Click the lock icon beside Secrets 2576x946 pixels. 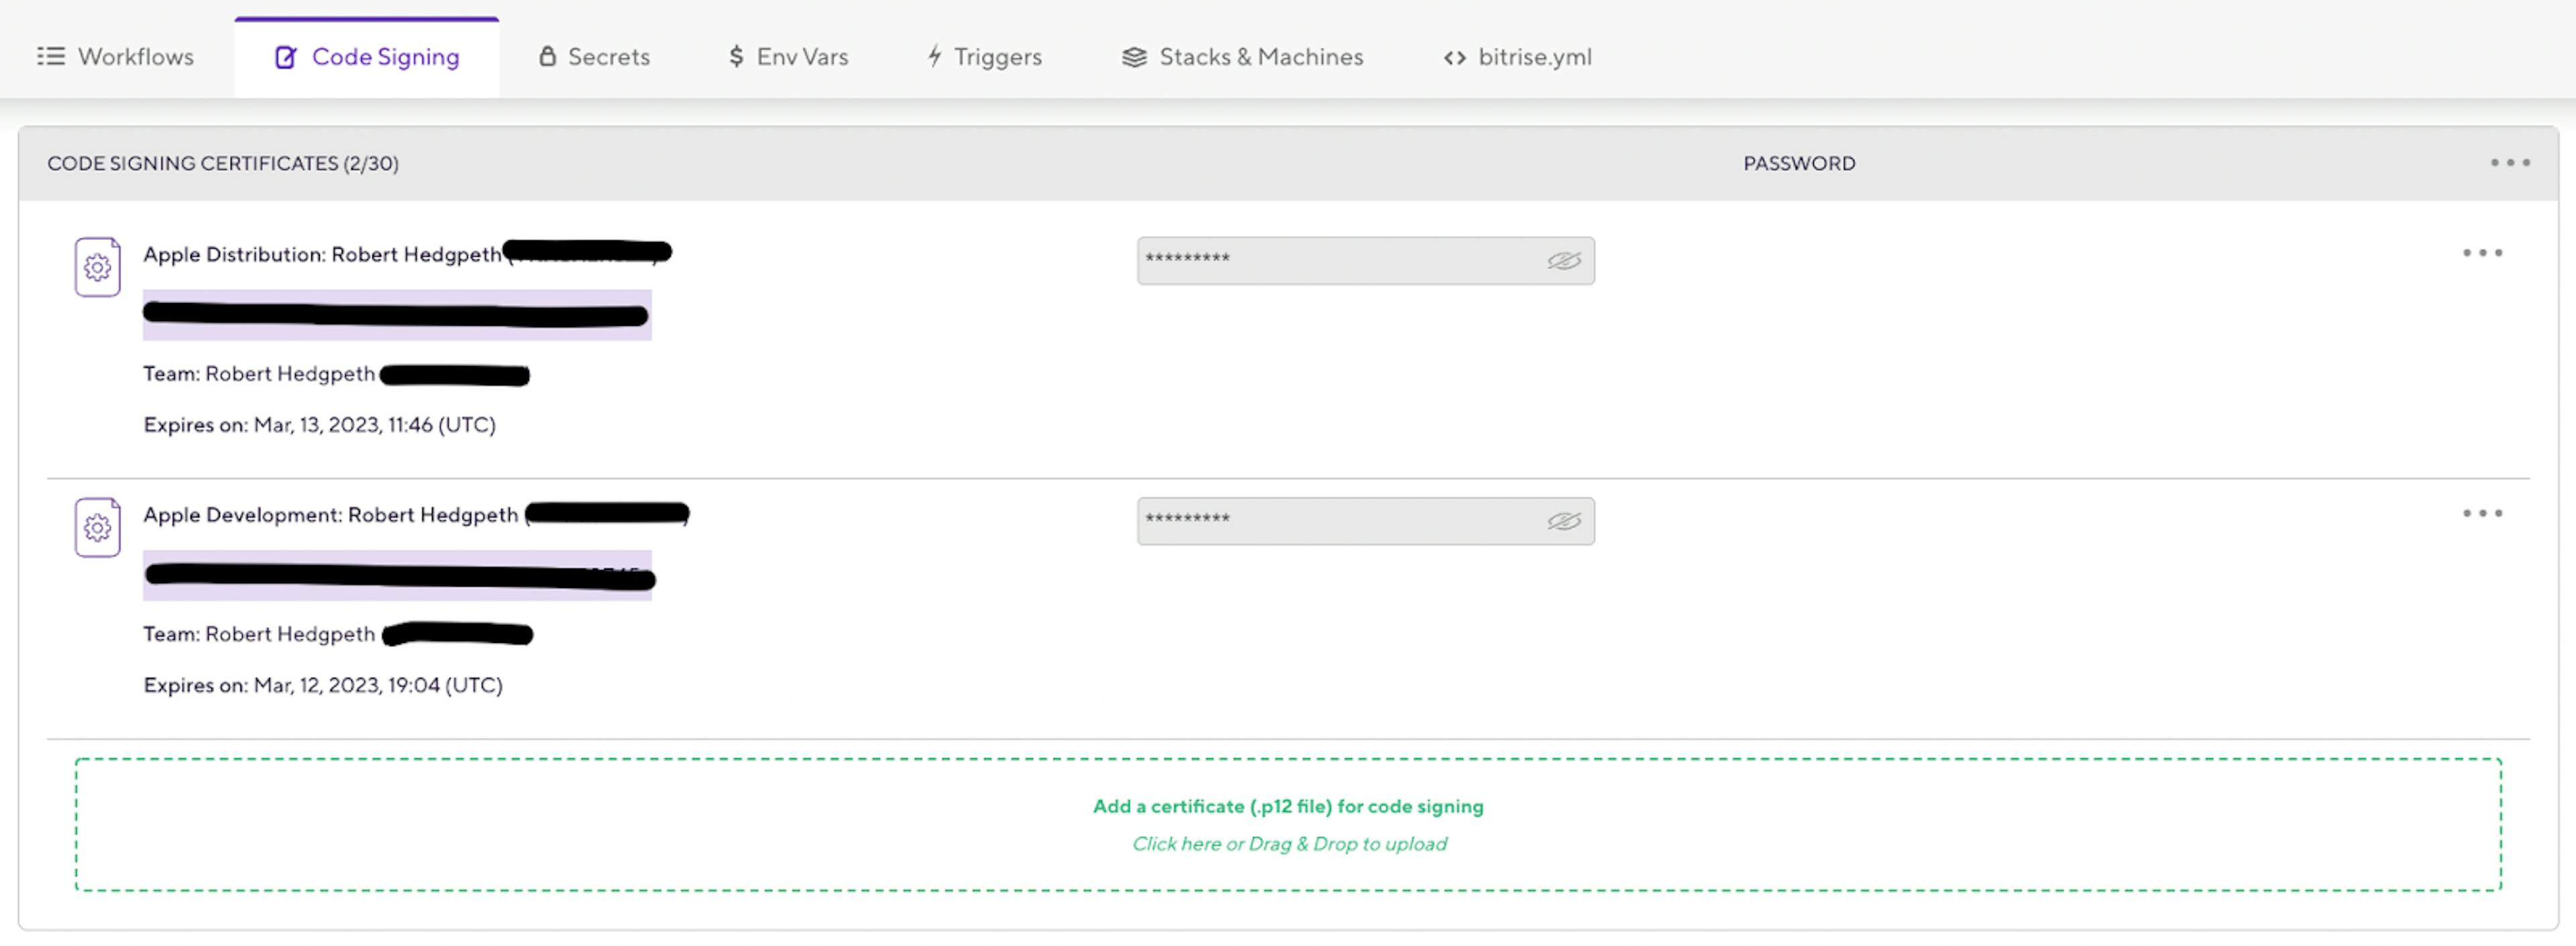(547, 57)
